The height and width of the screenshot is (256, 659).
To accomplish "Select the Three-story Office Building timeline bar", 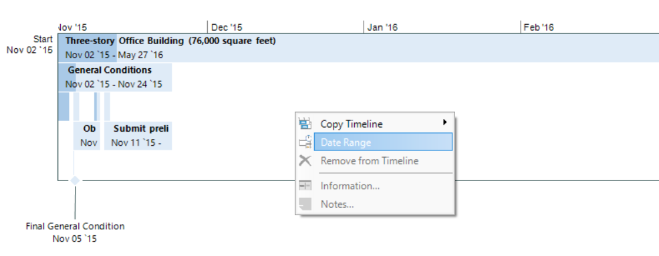I will point(358,48).
